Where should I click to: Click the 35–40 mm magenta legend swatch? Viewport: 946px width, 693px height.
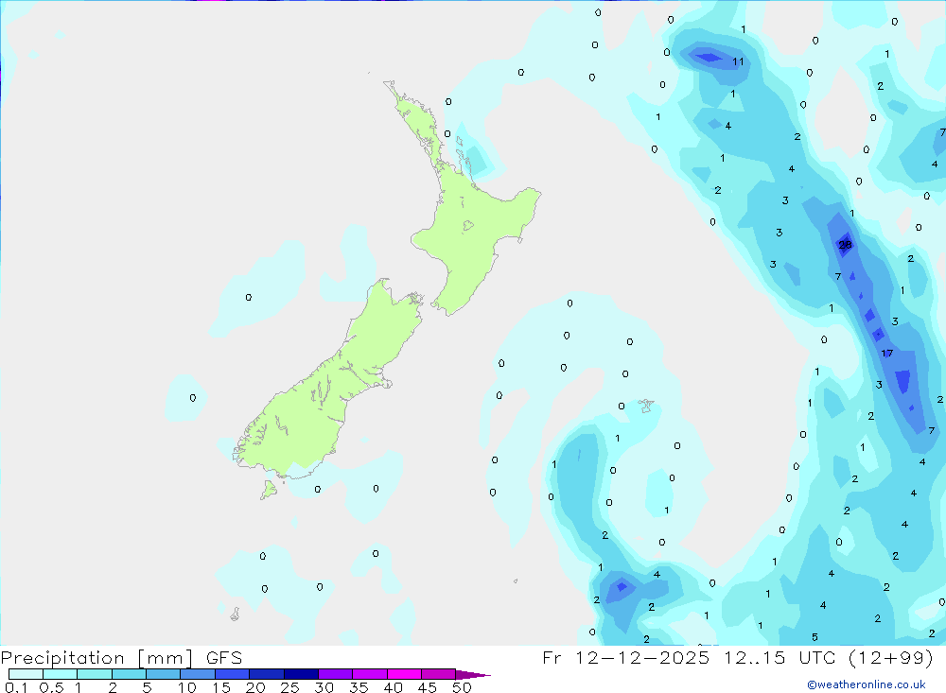click(x=370, y=674)
